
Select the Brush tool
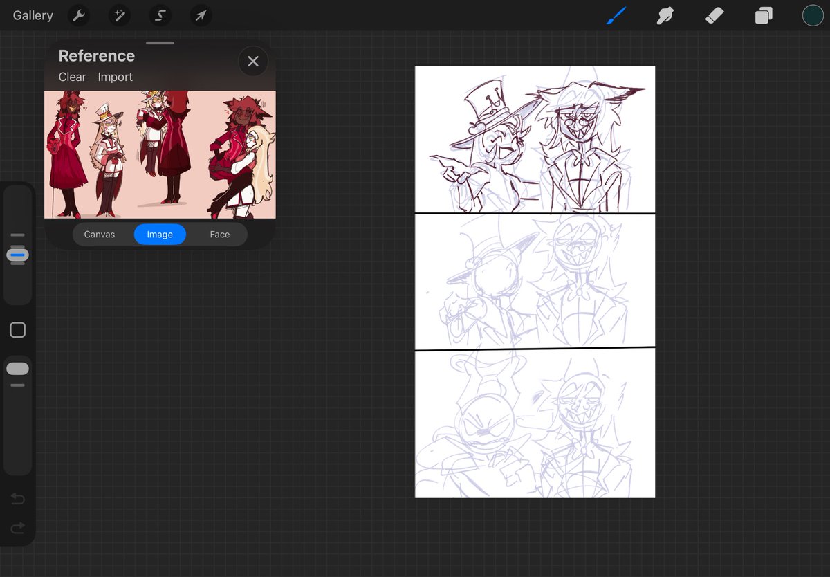616,15
